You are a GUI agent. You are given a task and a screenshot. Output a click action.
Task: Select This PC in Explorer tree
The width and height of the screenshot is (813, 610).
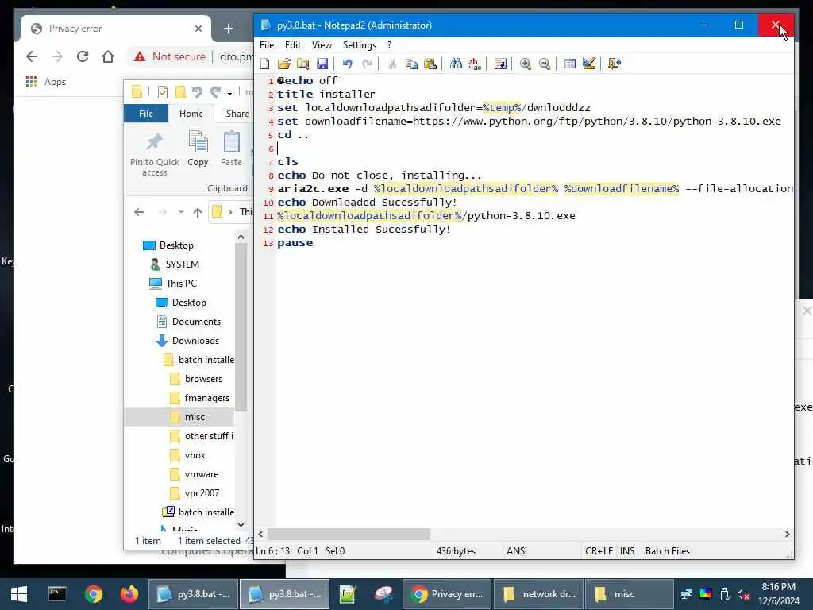pyautogui.click(x=181, y=284)
